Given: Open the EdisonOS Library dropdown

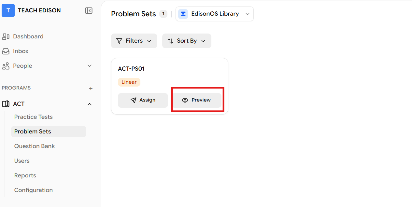Looking at the screenshot, I should [x=247, y=14].
